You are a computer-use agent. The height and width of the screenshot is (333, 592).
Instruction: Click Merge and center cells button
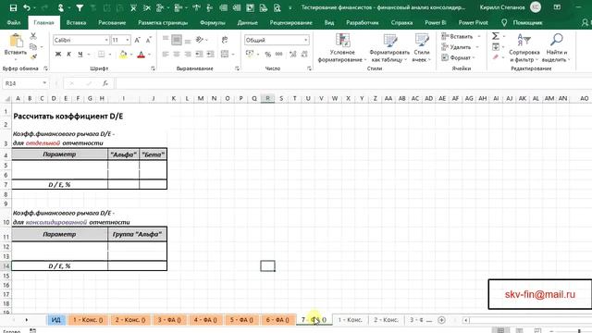pyautogui.click(x=225, y=55)
